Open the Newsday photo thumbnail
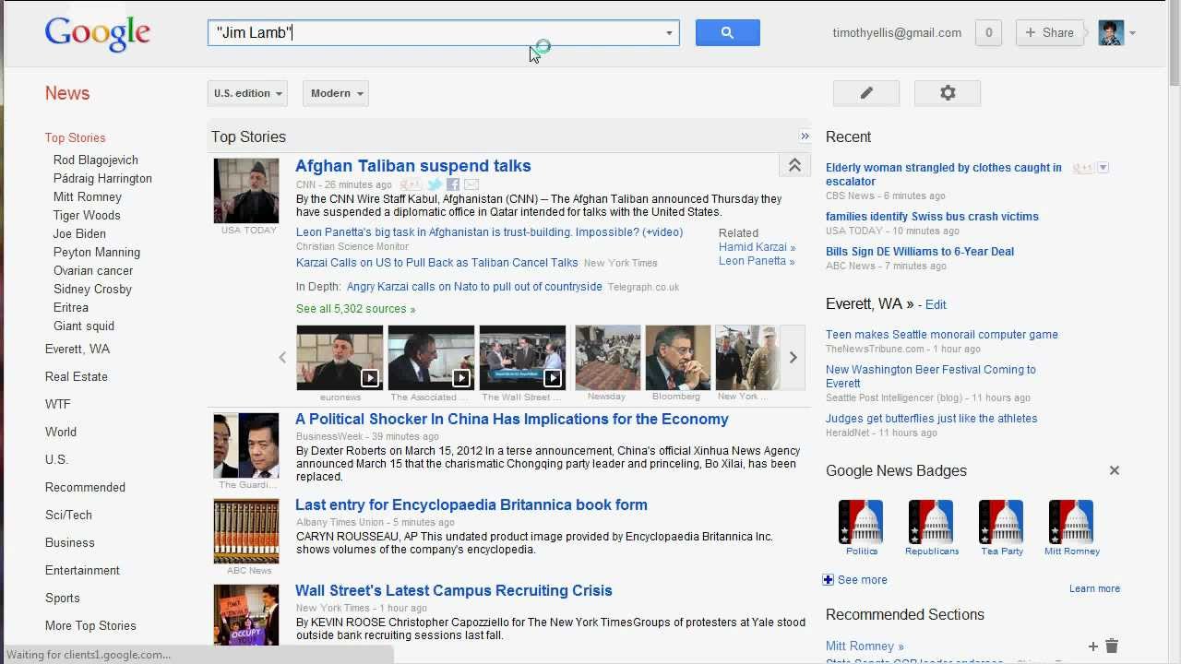The width and height of the screenshot is (1181, 664). coord(608,358)
